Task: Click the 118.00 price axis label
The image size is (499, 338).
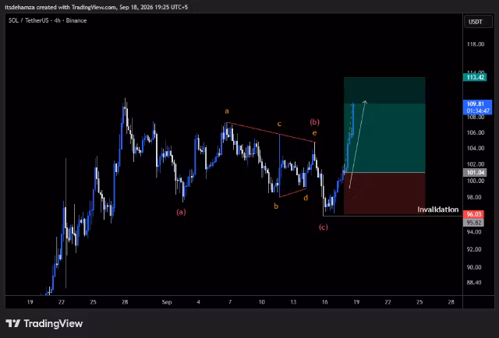Action: pyautogui.click(x=476, y=44)
